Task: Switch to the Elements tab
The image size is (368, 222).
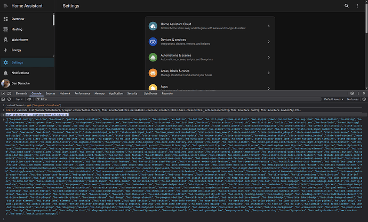Action: [21, 93]
